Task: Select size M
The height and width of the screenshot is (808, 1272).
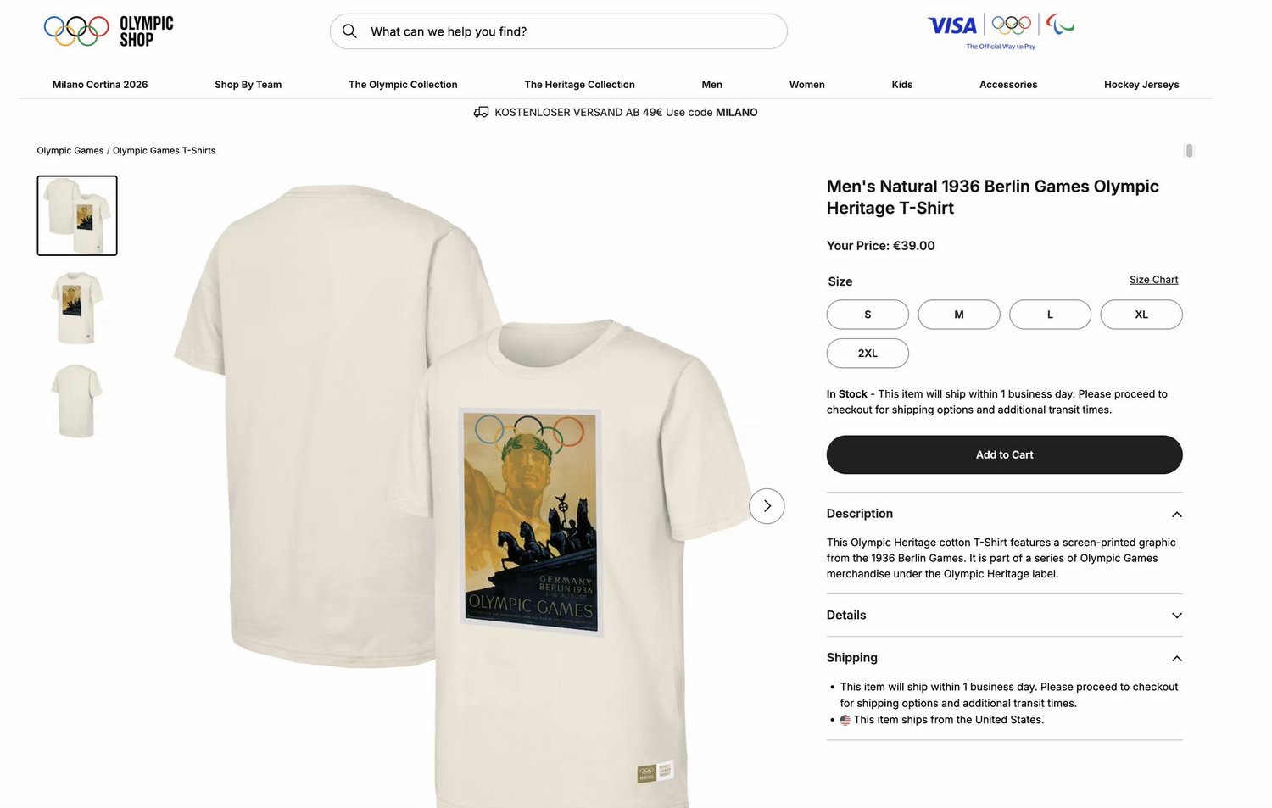Action: [x=959, y=315]
